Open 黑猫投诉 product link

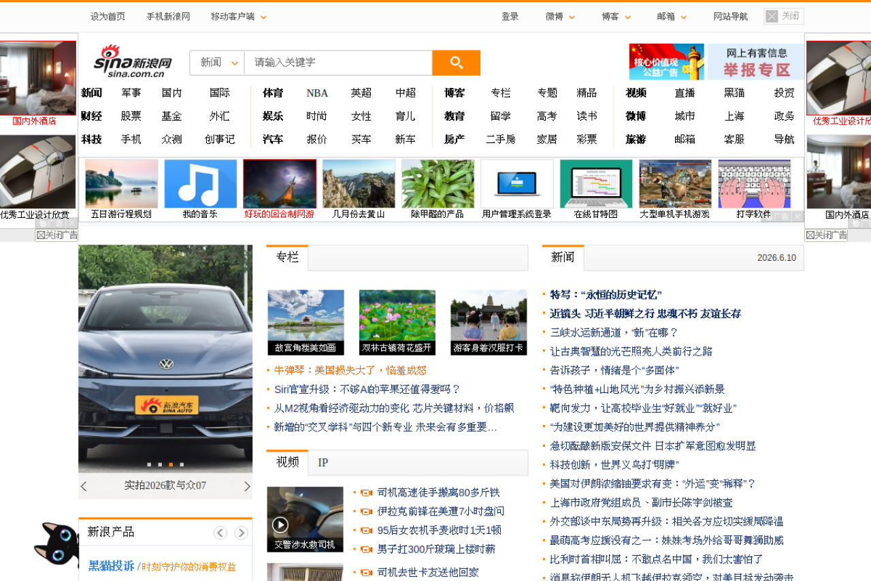point(112,565)
